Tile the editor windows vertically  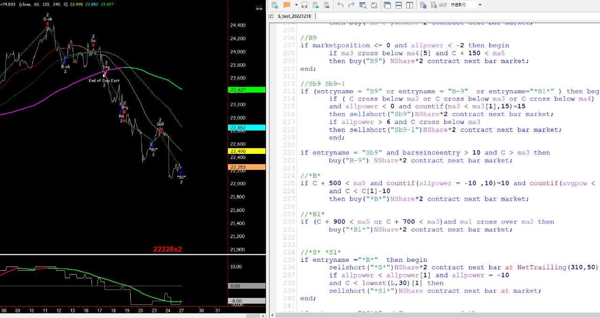410,5
